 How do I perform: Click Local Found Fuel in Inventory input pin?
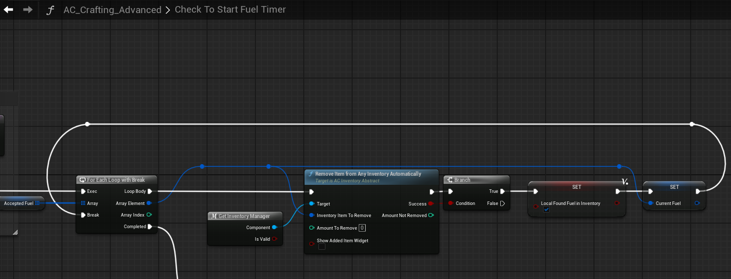(536, 206)
